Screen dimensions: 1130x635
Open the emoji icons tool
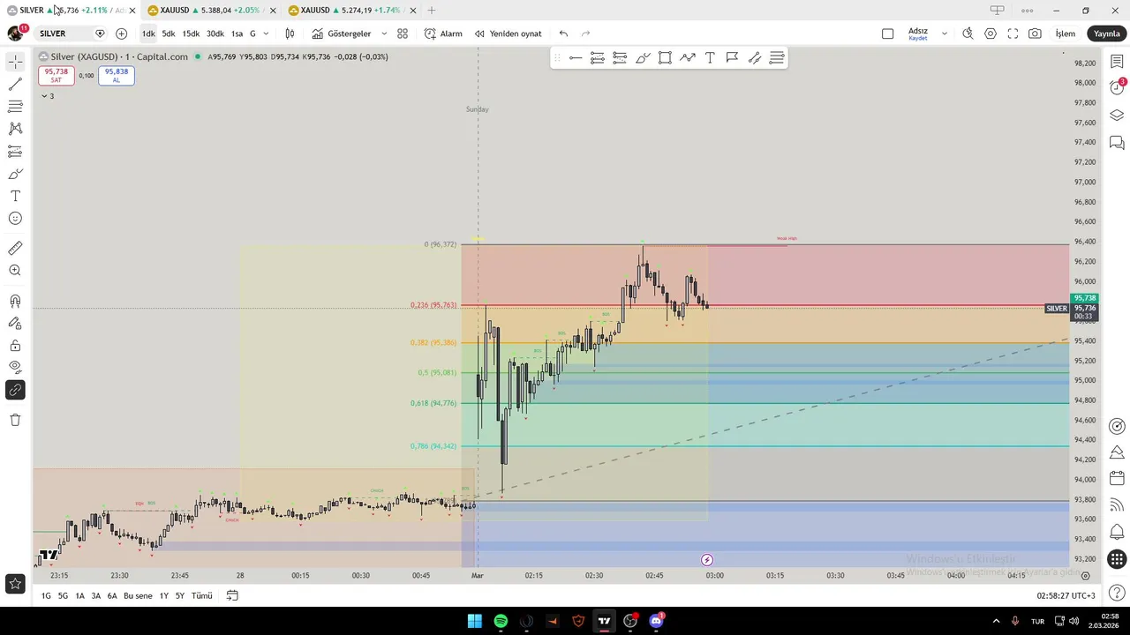(15, 218)
